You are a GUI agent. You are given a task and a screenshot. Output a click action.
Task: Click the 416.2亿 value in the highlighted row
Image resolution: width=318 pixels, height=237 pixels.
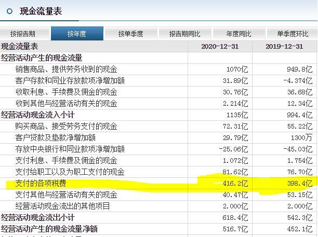pyautogui.click(x=237, y=184)
